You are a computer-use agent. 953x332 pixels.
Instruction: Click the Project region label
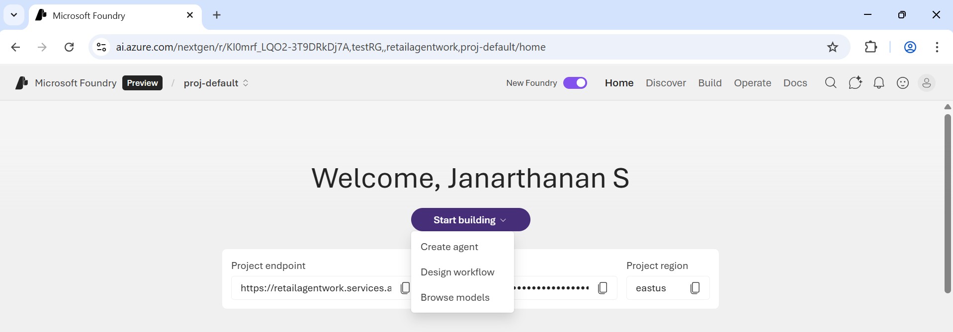click(657, 266)
